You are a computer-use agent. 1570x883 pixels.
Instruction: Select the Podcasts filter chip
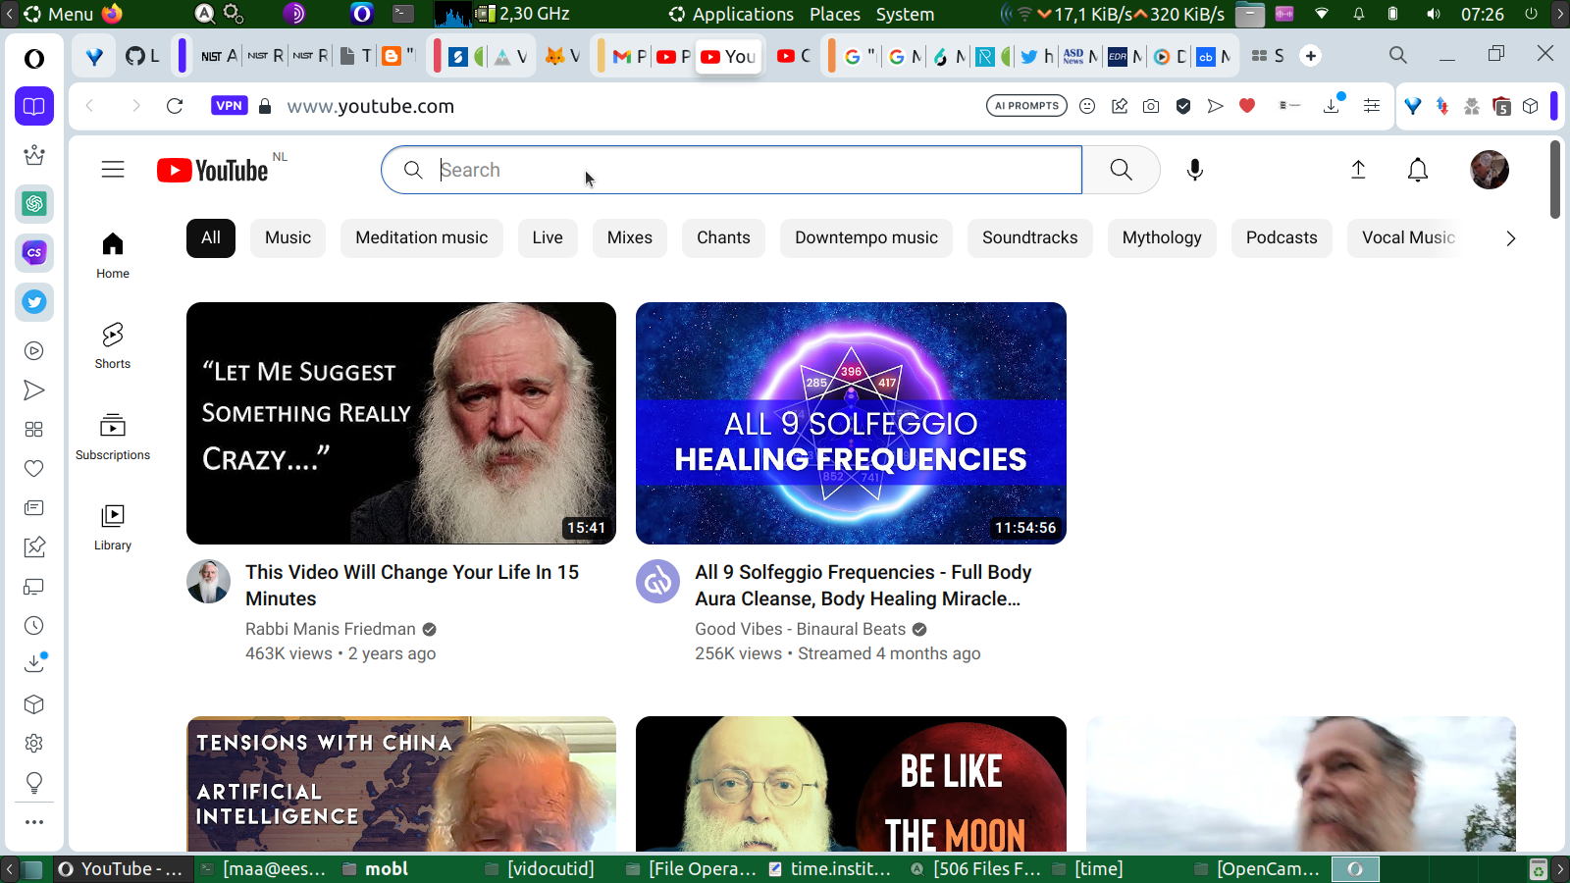(1282, 238)
